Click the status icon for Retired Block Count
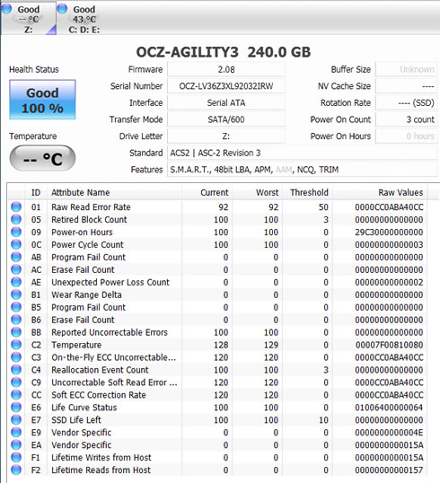 tap(16, 219)
